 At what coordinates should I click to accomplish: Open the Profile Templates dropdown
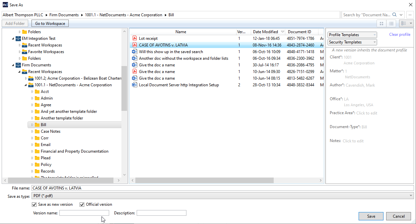pyautogui.click(x=352, y=35)
